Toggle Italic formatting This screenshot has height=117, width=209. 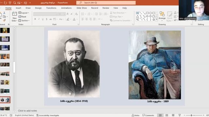(39, 19)
